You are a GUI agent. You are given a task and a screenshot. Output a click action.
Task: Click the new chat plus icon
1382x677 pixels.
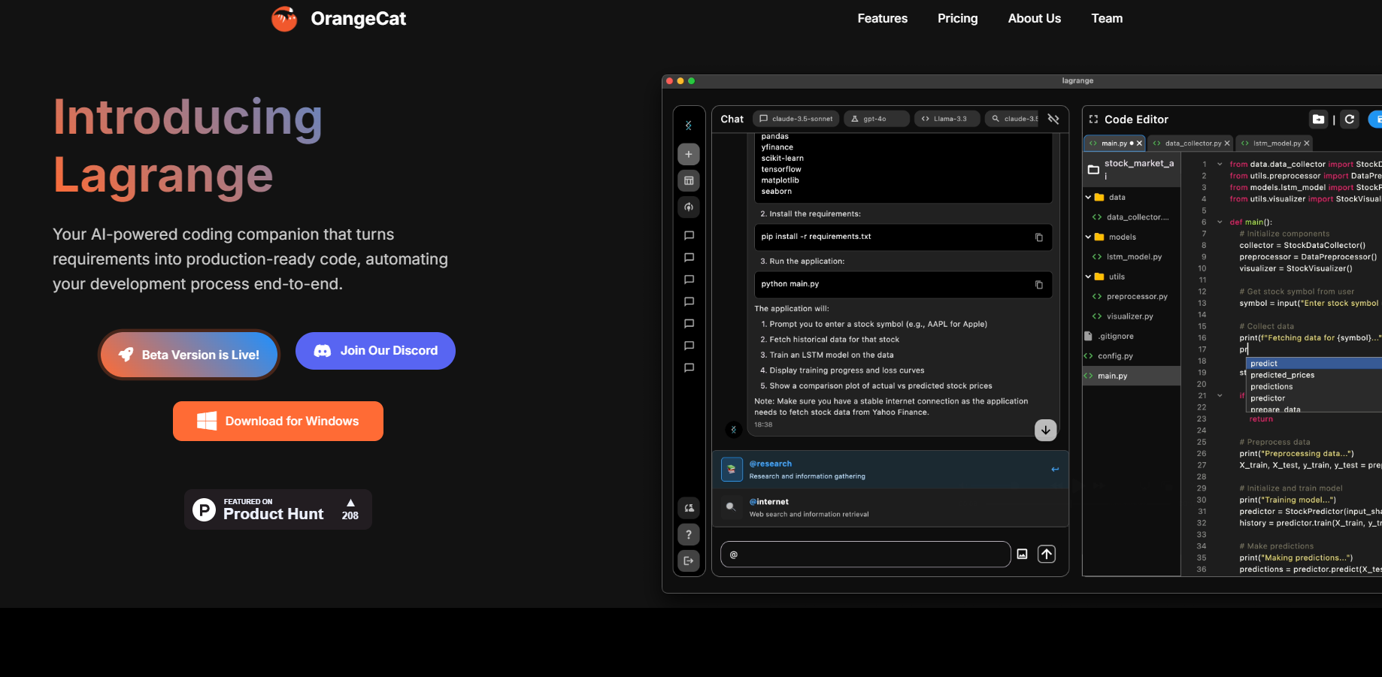coord(688,154)
